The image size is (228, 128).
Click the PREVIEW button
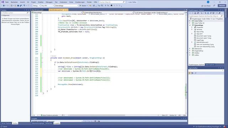[x=222, y=6]
